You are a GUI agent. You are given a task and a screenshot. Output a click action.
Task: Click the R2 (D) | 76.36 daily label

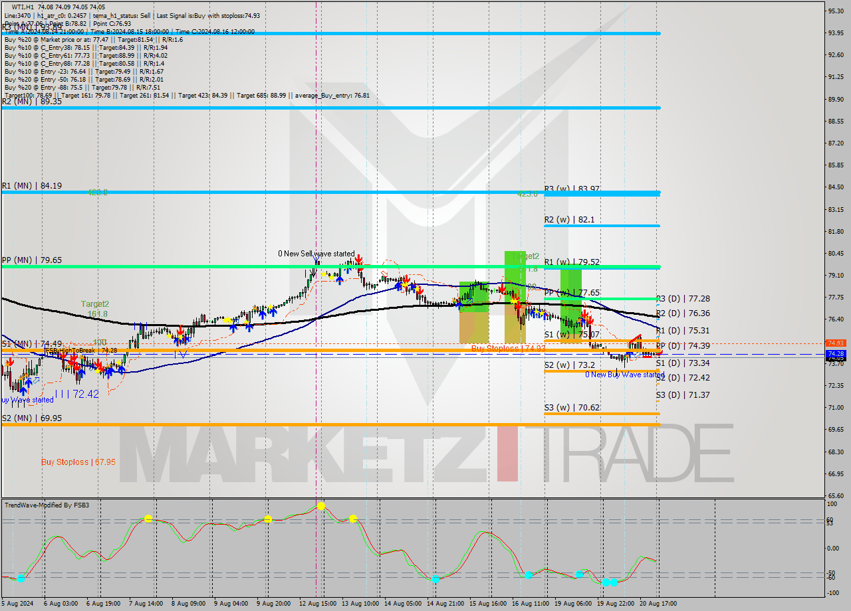coord(683,313)
